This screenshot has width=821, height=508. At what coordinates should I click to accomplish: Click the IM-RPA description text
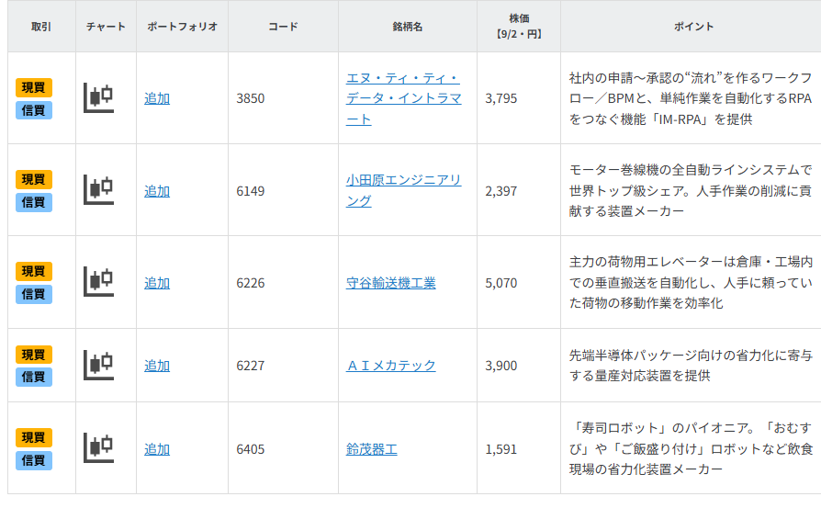pos(690,98)
